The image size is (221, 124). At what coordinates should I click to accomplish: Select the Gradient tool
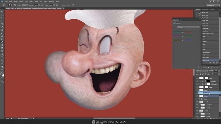coord(2,45)
